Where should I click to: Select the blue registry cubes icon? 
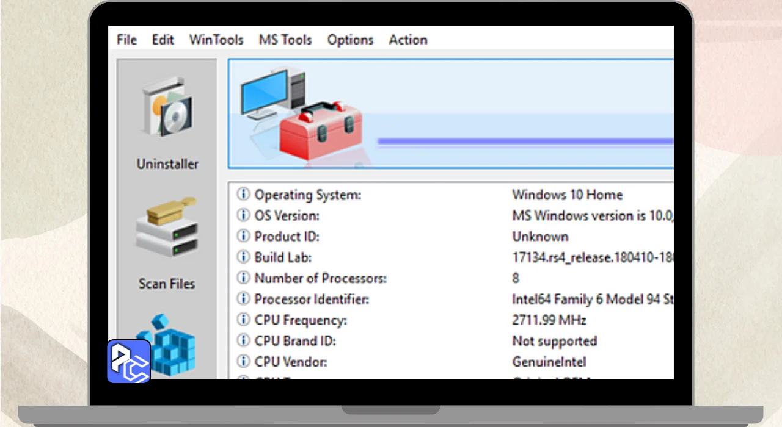coord(166,344)
